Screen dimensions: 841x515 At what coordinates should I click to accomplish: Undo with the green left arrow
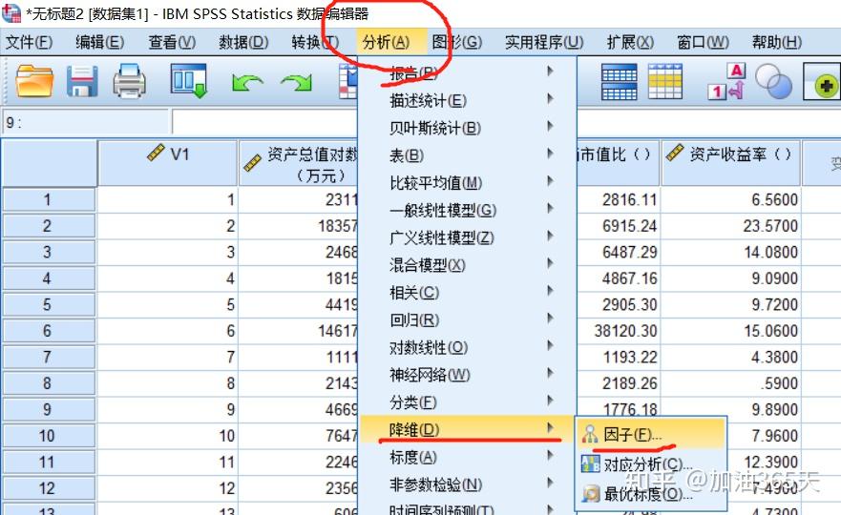246,83
